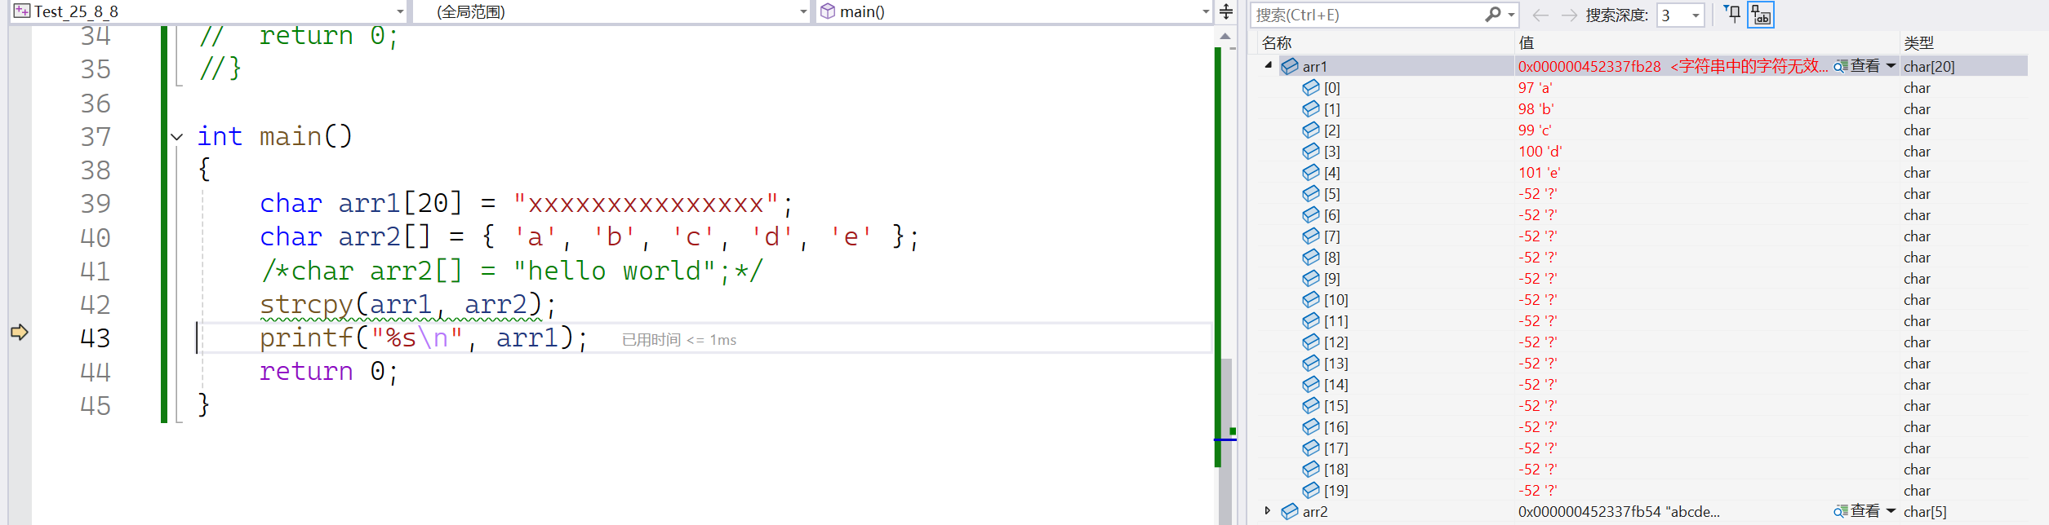Click the printf statement on line 43
The image size is (2049, 525).
[424, 337]
